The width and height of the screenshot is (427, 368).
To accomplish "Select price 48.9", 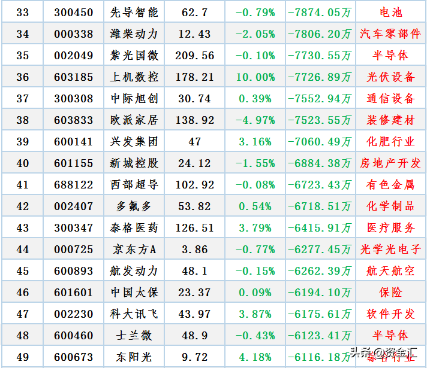I will coord(194,336).
